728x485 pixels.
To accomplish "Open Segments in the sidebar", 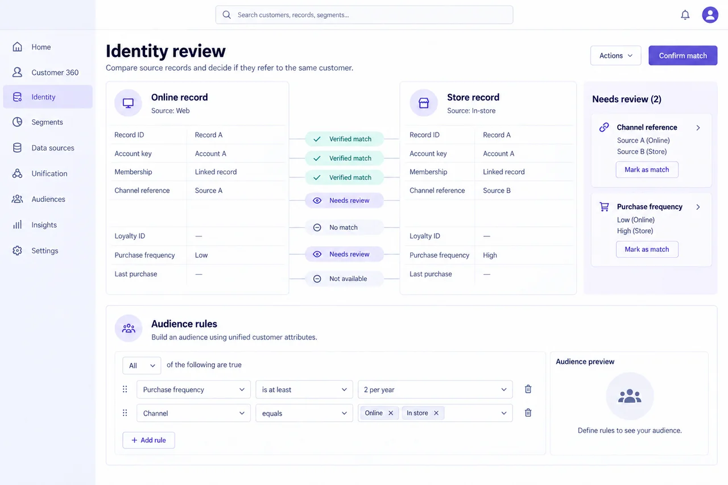I will click(x=48, y=122).
